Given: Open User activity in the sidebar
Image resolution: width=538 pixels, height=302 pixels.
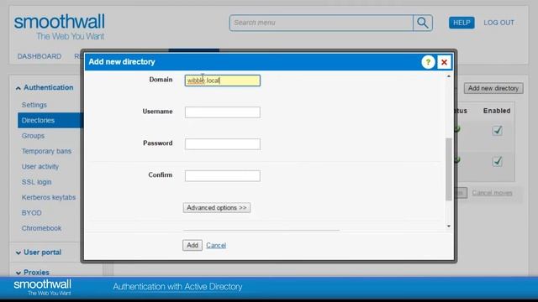Looking at the screenshot, I should click(40, 167).
